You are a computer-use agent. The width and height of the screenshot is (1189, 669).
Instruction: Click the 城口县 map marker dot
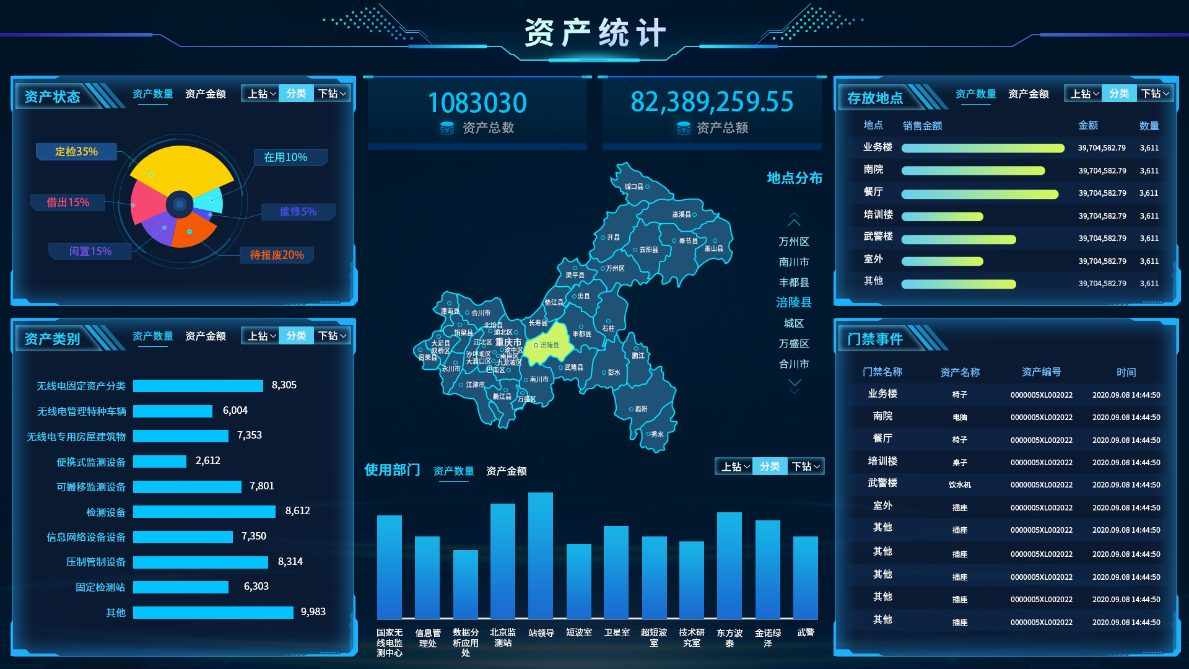point(647,186)
